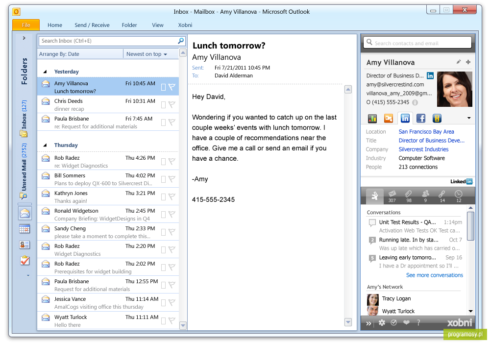Show the 9 people tab in Xobni

pyautogui.click(x=425, y=196)
